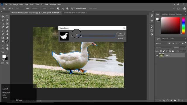
Task: Click the hue slider bar
Action: point(183,25)
